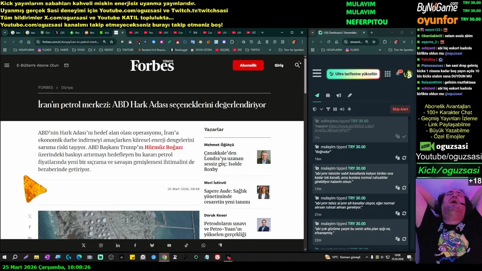
Task: Select the paper-plane recent events tab
Action: (x=317, y=96)
